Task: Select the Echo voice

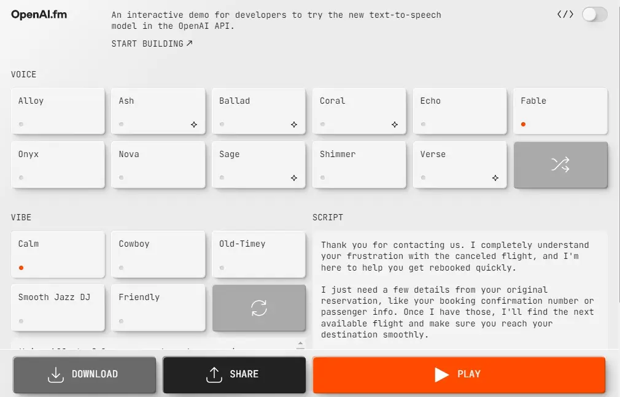Action: 460,111
